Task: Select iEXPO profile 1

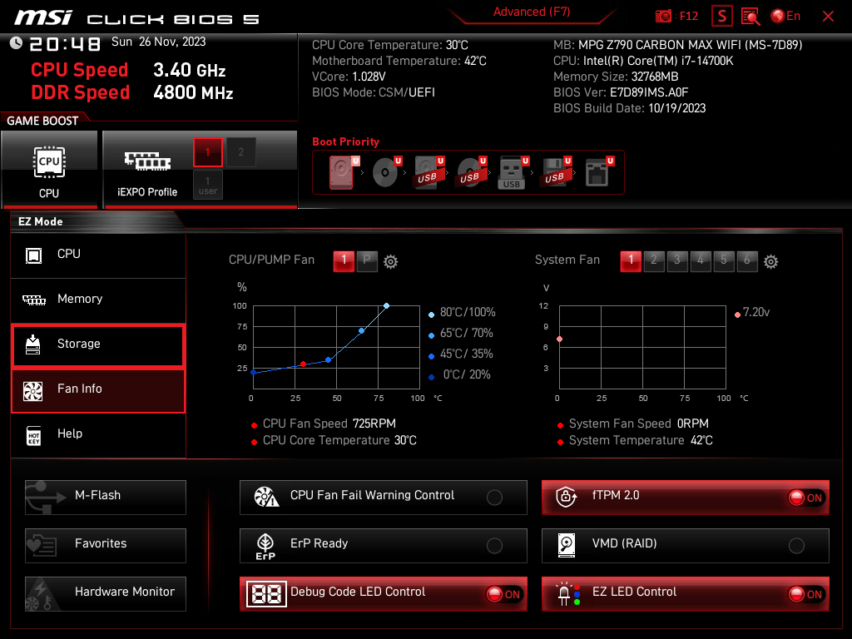Action: point(207,152)
